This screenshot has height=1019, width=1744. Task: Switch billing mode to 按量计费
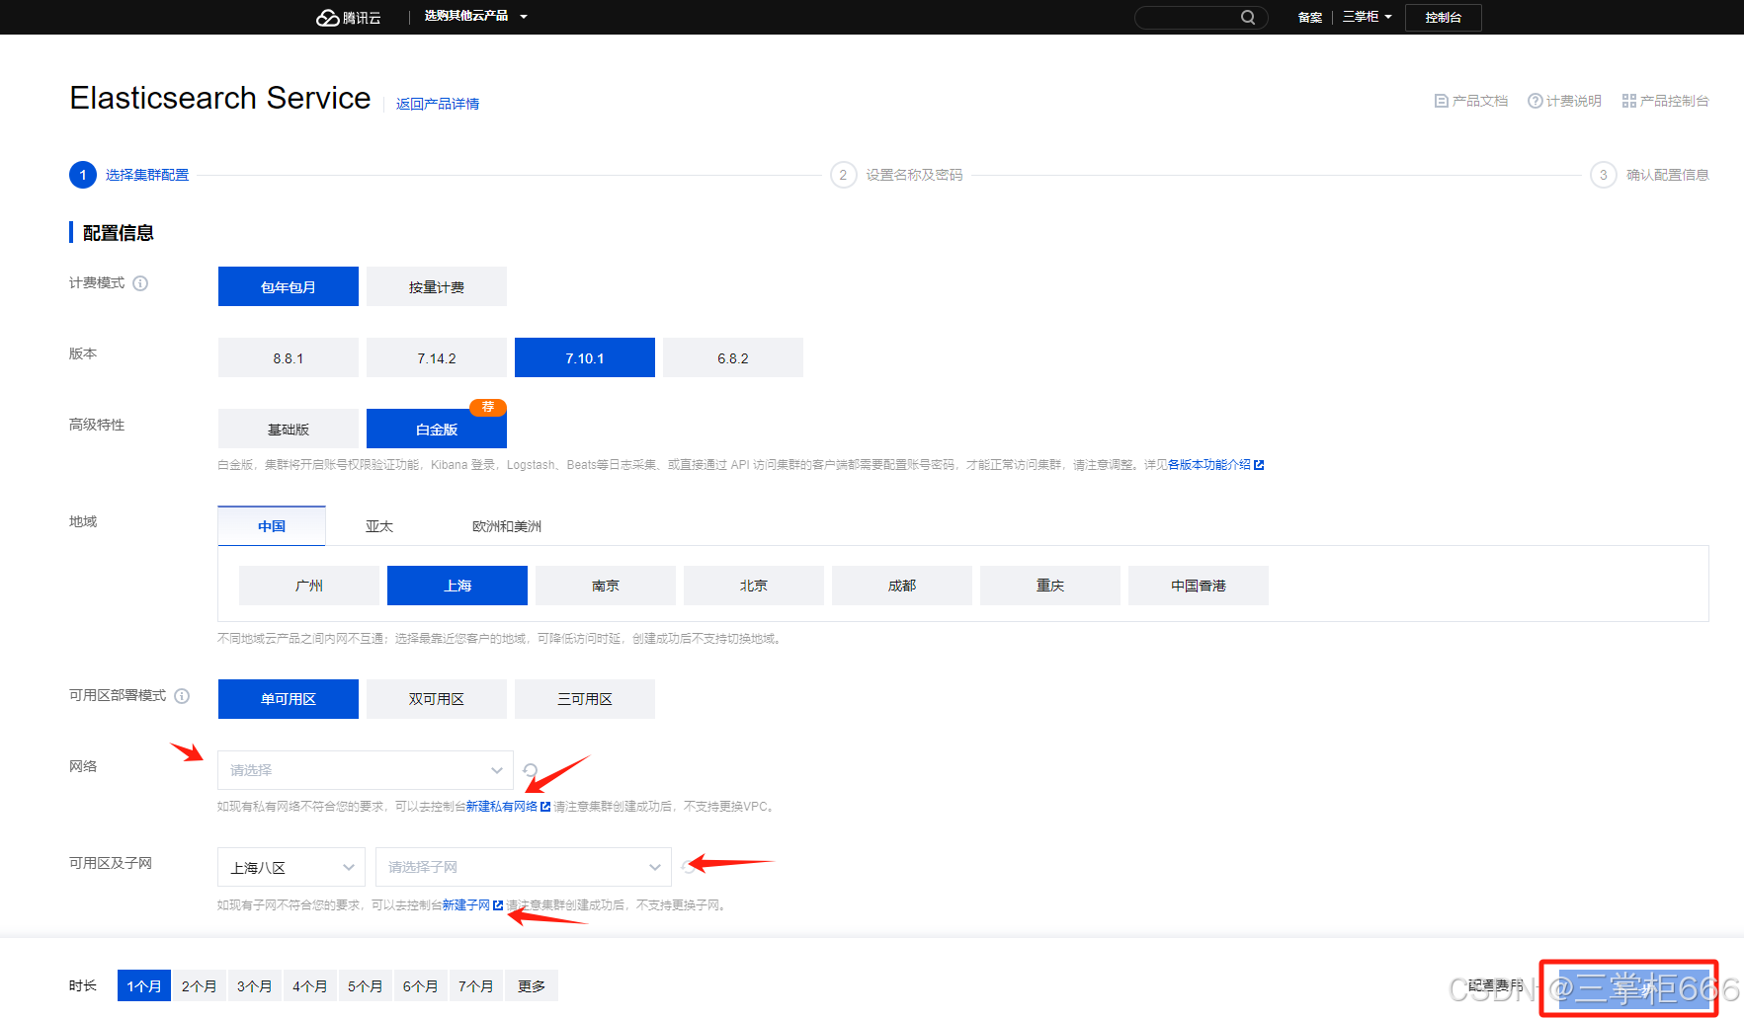click(436, 285)
